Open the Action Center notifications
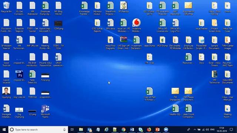Image resolution: width=237 pixels, height=133 pixels. coord(231,130)
